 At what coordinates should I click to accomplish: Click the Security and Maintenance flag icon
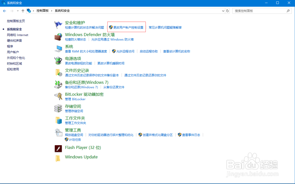click(58, 25)
